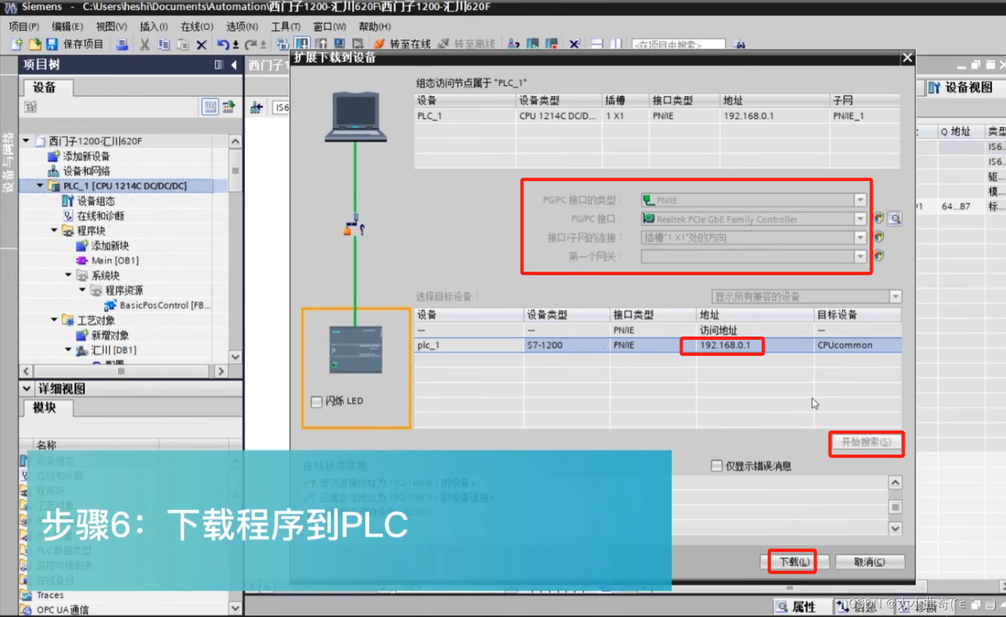Click the copy toolbar icon

(163, 44)
